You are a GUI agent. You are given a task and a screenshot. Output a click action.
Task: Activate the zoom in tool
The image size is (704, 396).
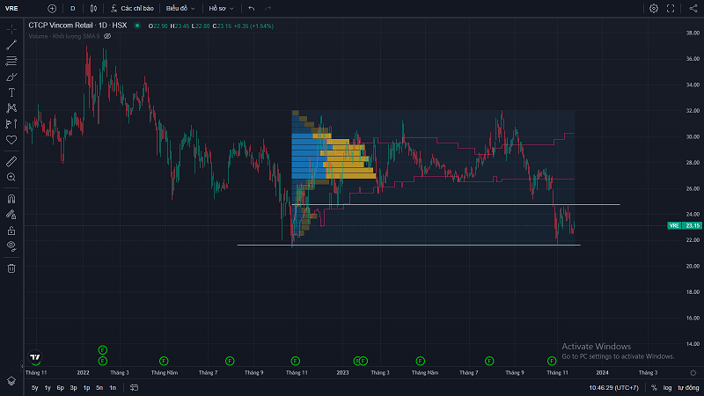(11, 177)
